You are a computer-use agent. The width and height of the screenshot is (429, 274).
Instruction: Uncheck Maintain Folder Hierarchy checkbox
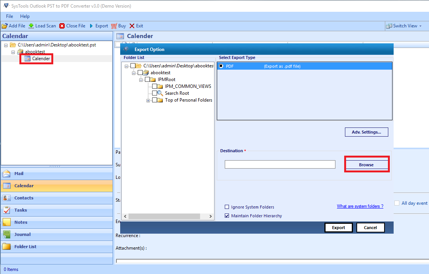click(x=227, y=216)
